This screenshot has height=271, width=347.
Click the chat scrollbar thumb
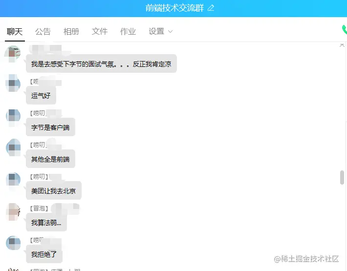coord(342,177)
